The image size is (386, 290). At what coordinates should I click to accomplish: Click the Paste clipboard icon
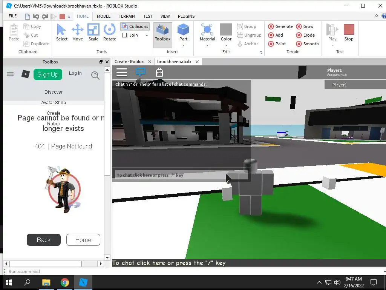click(14, 32)
